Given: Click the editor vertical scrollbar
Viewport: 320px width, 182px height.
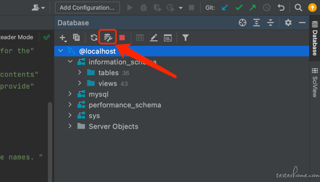Looking at the screenshot, I should click(50, 142).
